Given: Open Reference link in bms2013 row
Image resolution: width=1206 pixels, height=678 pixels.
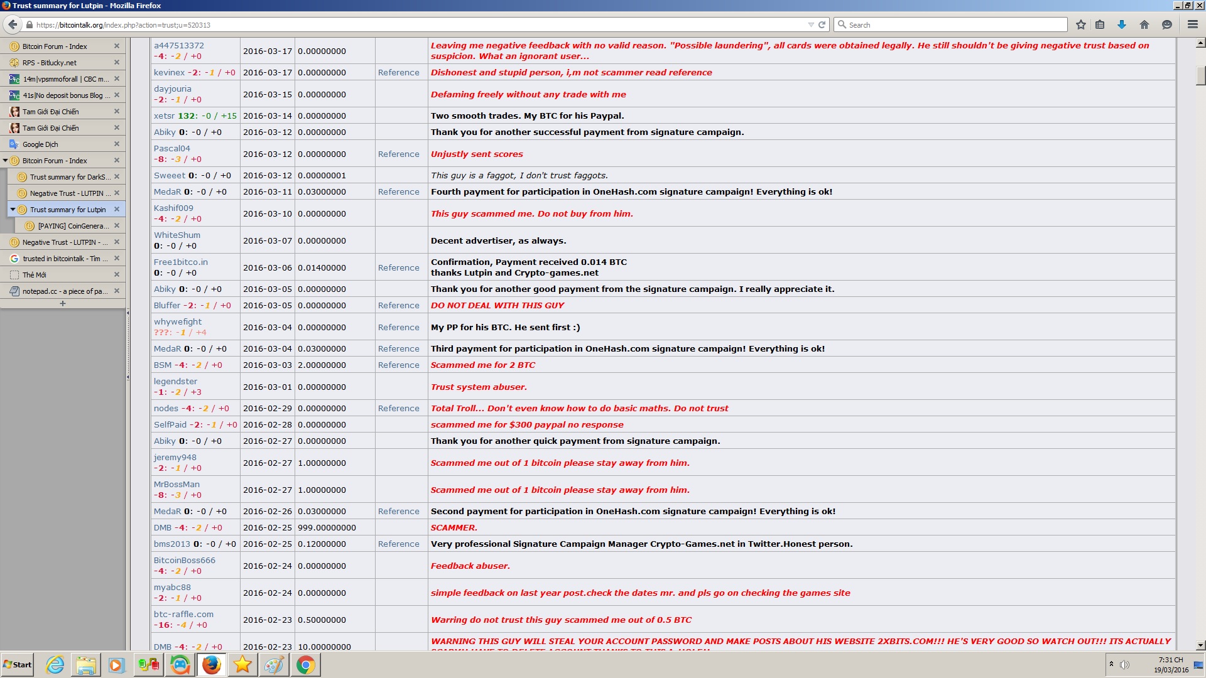Looking at the screenshot, I should tap(399, 544).
